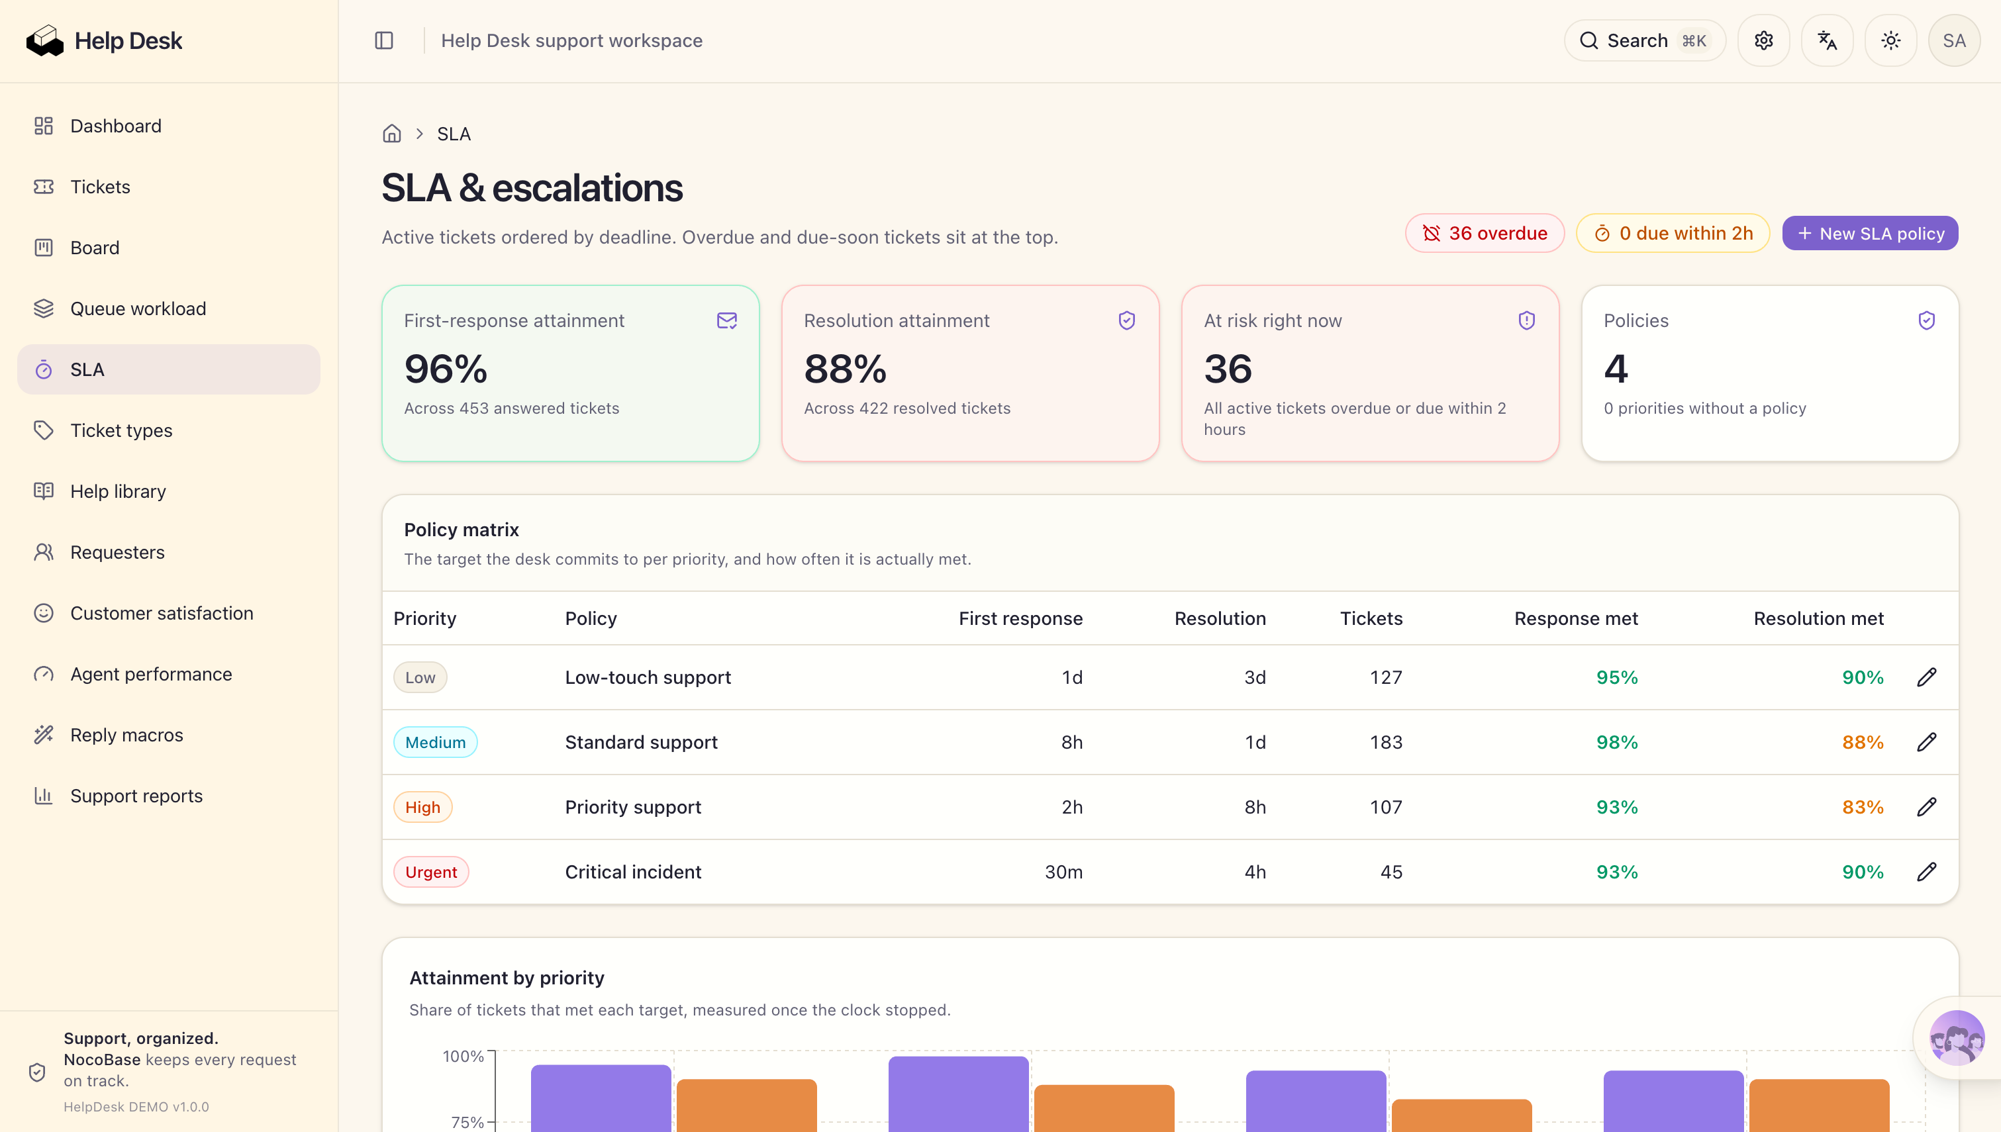Click the 36 overdue badge
This screenshot has height=1132, width=2001.
1484,233
